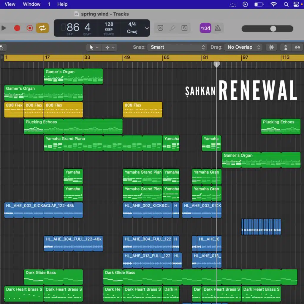304x304 pixels.
Task: Open the Snap dropdown set to Smart
Action: (177, 47)
